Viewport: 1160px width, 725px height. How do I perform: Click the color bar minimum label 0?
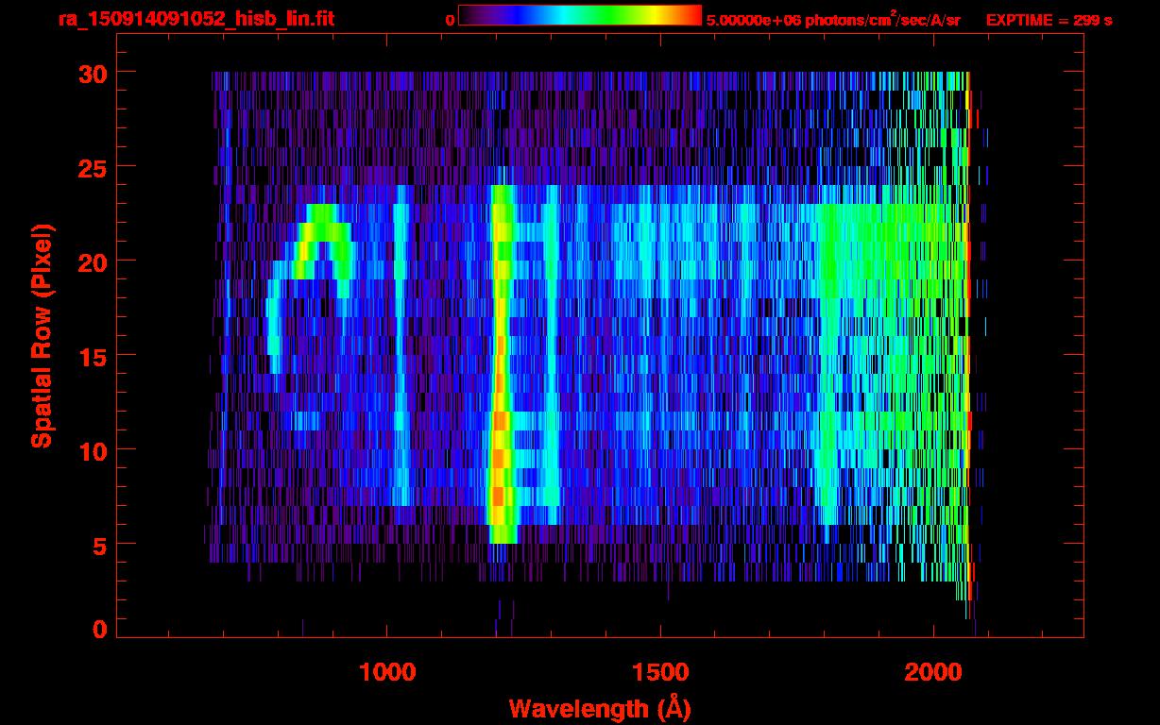click(450, 19)
